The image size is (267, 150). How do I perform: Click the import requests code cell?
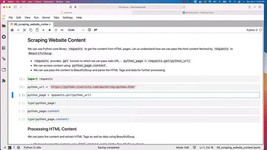[x=143, y=79]
